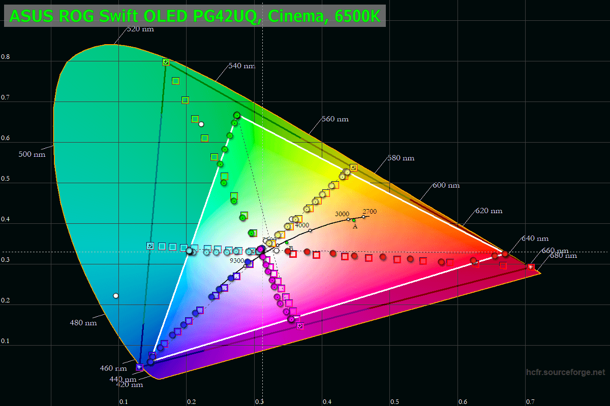Select the 600 nm wavelength label
610x406 pixels.
tap(446, 186)
